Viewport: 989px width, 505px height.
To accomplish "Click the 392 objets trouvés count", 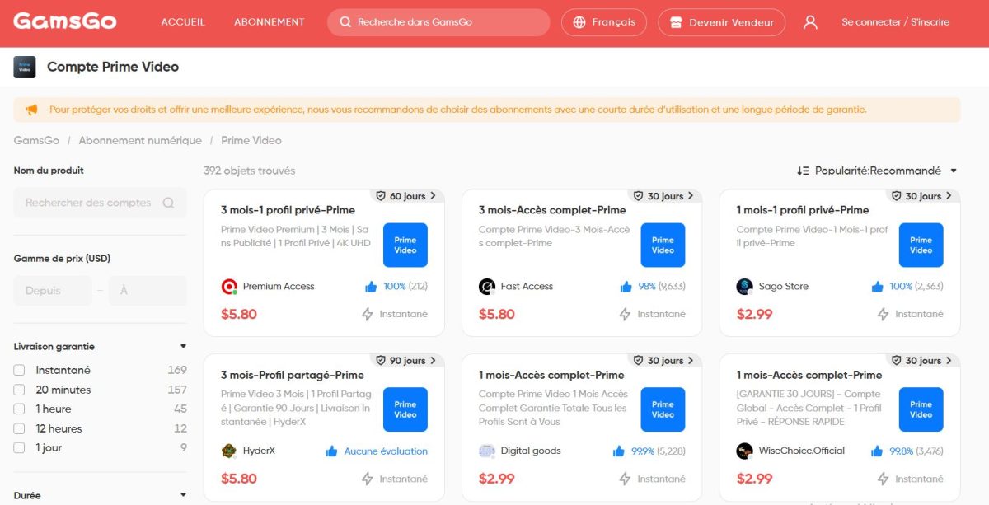I will 250,171.
